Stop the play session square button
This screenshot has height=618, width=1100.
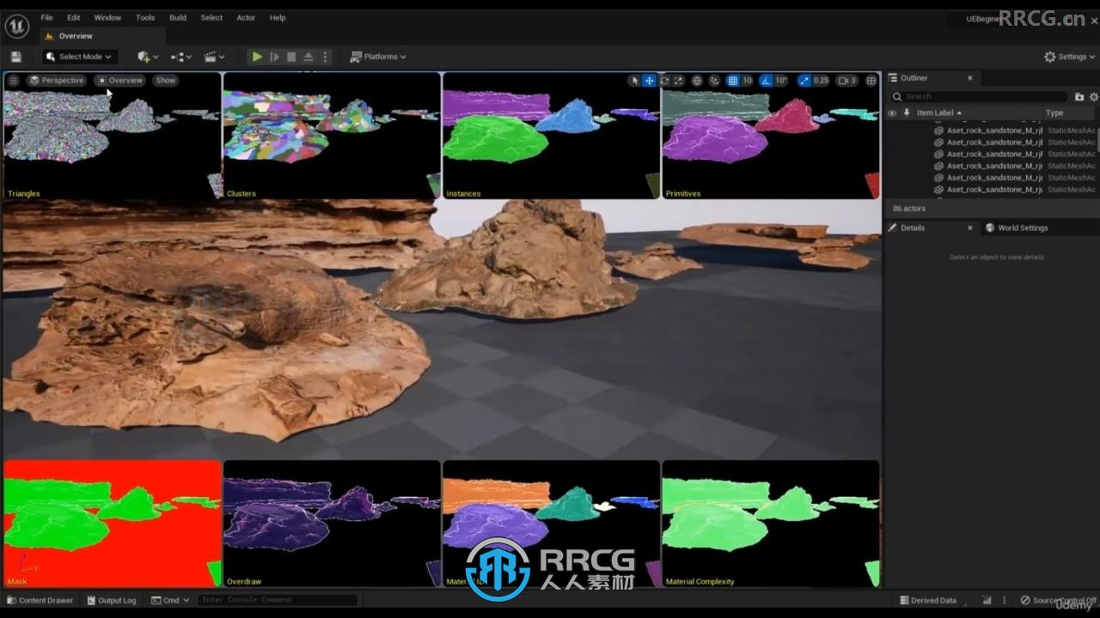pyautogui.click(x=291, y=57)
